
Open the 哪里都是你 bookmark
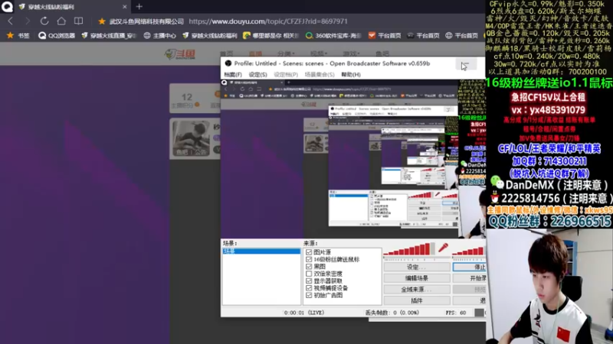[x=270, y=35]
